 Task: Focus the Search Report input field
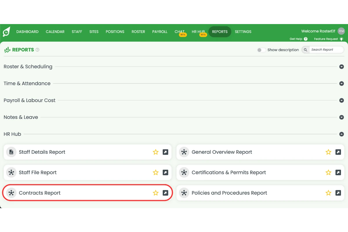(327, 50)
